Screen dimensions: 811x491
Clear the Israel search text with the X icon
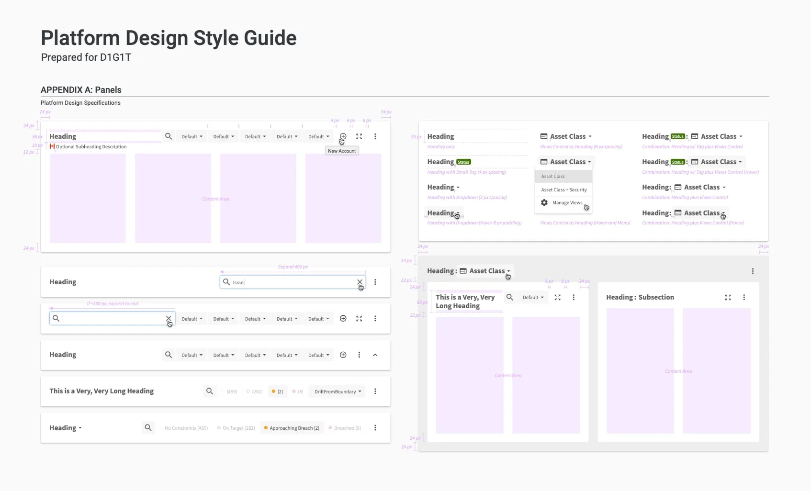(360, 282)
